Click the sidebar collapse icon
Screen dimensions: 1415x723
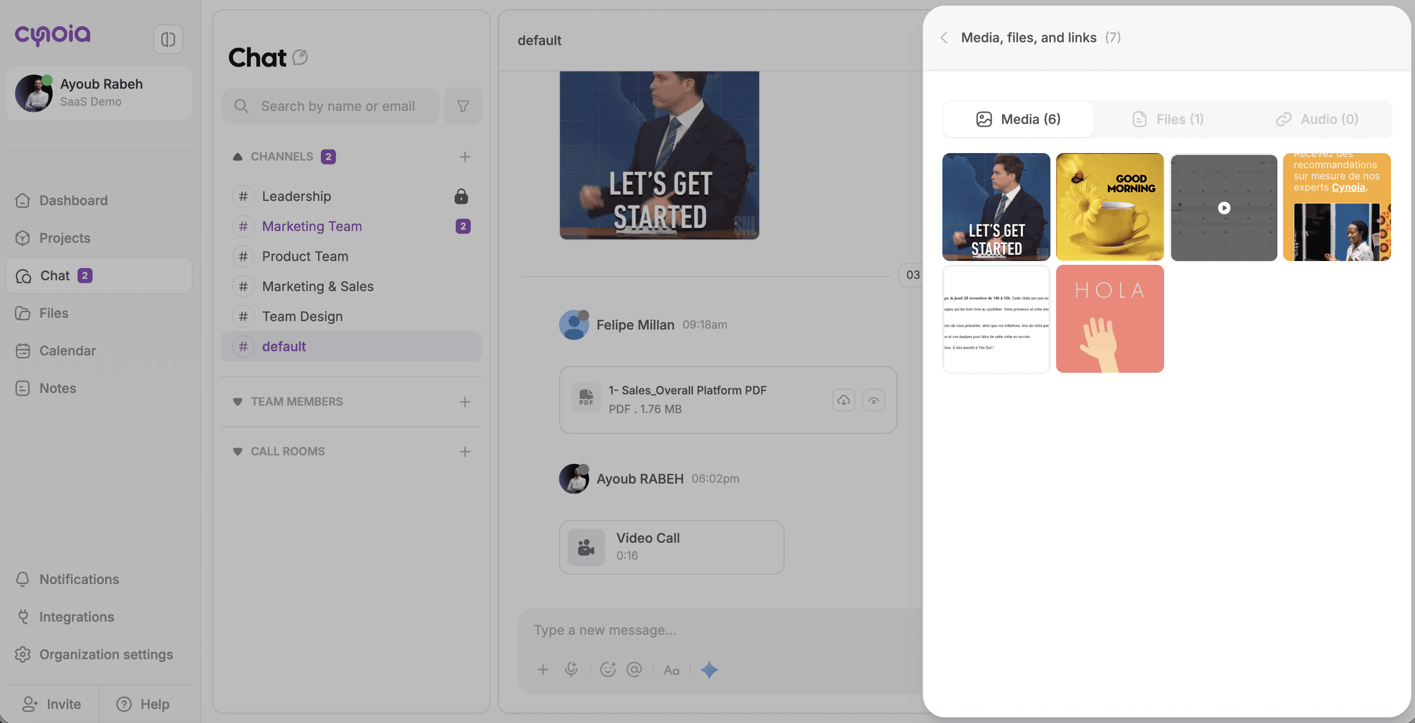click(168, 39)
